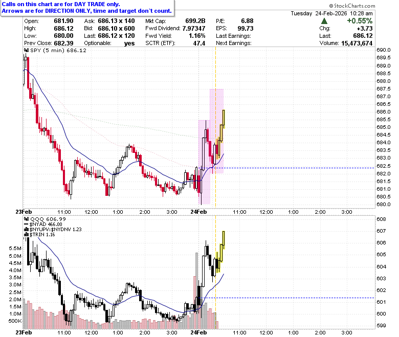Click the 608 price label on QQQ axis
The width and height of the screenshot is (399, 337).
(x=381, y=219)
